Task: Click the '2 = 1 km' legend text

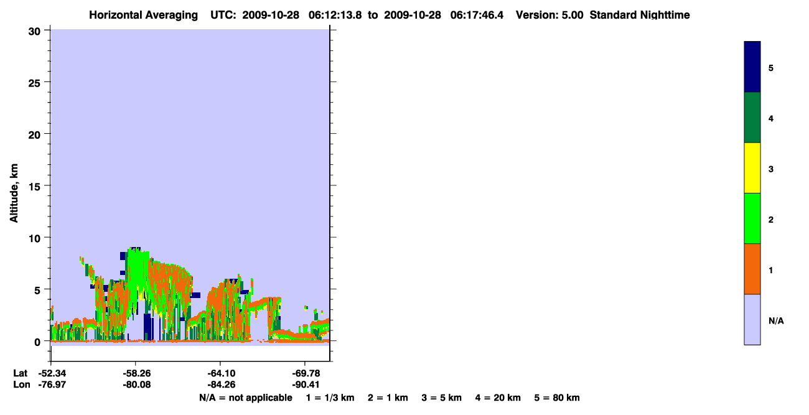Action: pos(388,398)
